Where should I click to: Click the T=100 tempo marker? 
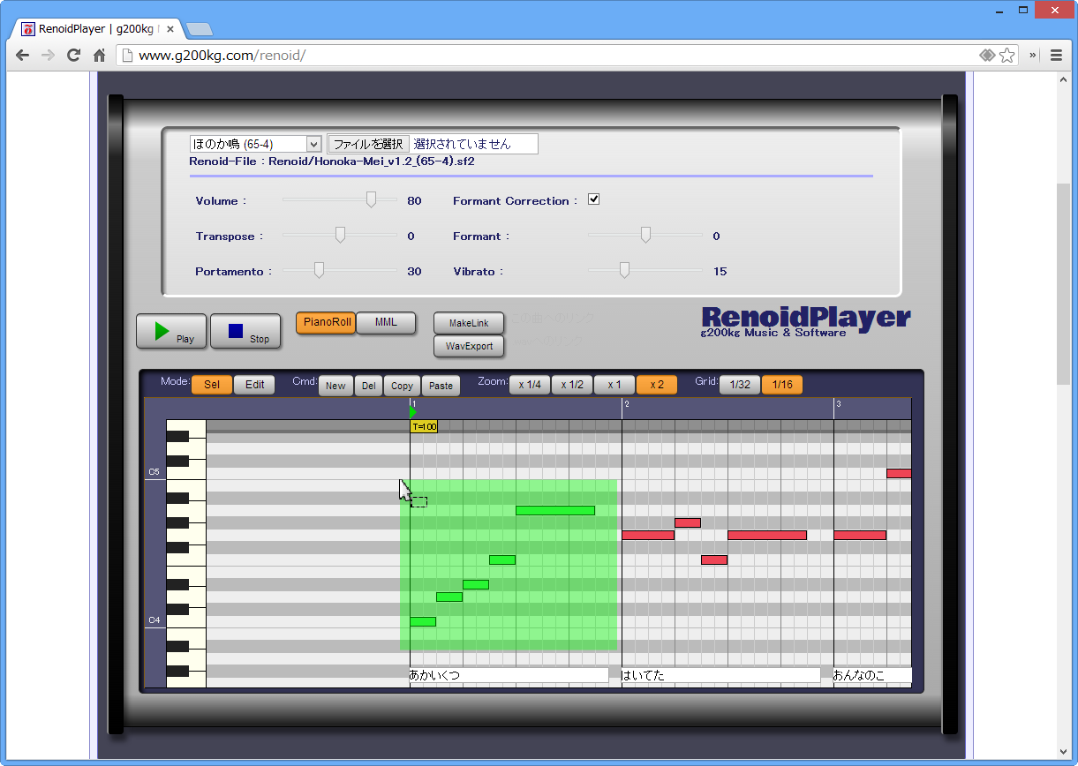point(424,427)
